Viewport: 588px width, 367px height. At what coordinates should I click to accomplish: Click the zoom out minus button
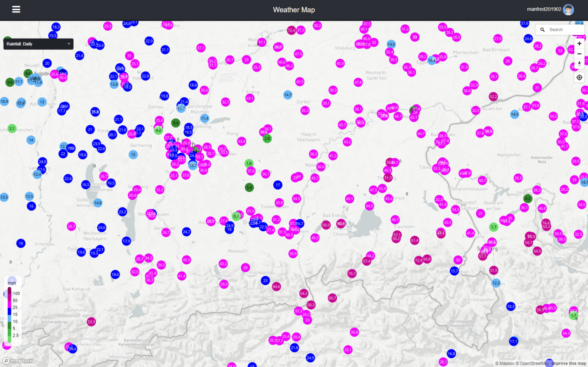pyautogui.click(x=579, y=54)
